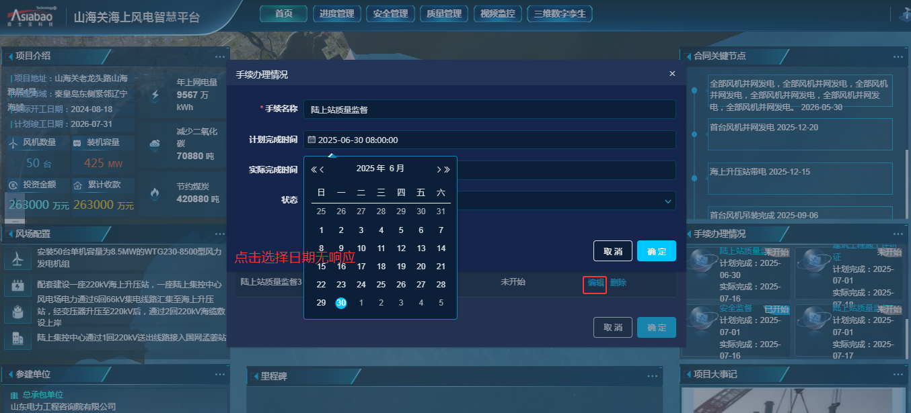Expand the 状态 dropdown arrow
911x413 pixels.
[x=668, y=201]
